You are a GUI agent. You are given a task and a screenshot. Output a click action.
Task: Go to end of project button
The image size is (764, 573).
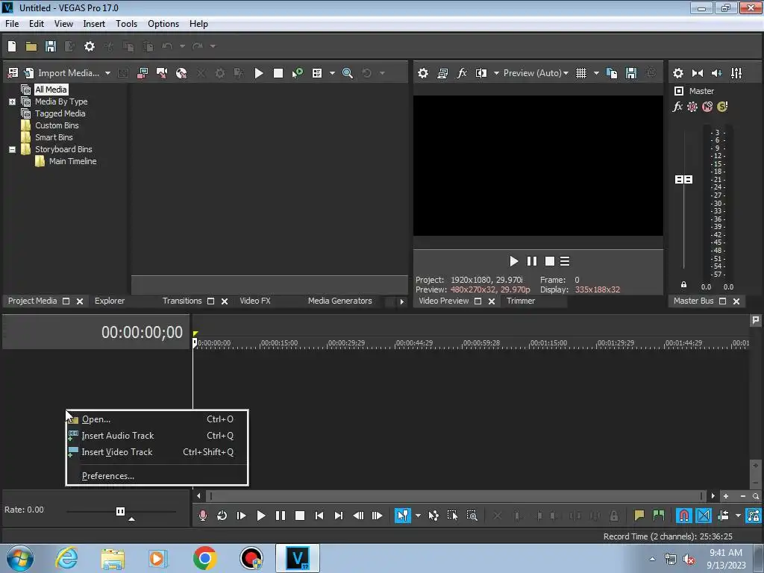click(339, 516)
